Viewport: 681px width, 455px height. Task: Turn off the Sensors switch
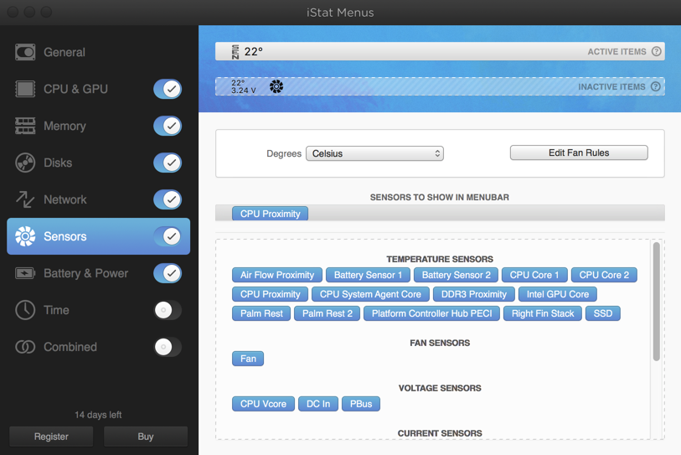[x=168, y=236]
